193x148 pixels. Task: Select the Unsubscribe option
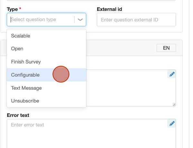46,101
